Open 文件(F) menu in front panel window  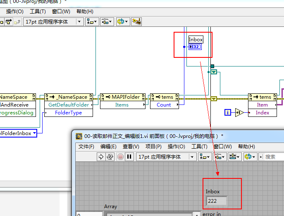click(x=86, y=146)
